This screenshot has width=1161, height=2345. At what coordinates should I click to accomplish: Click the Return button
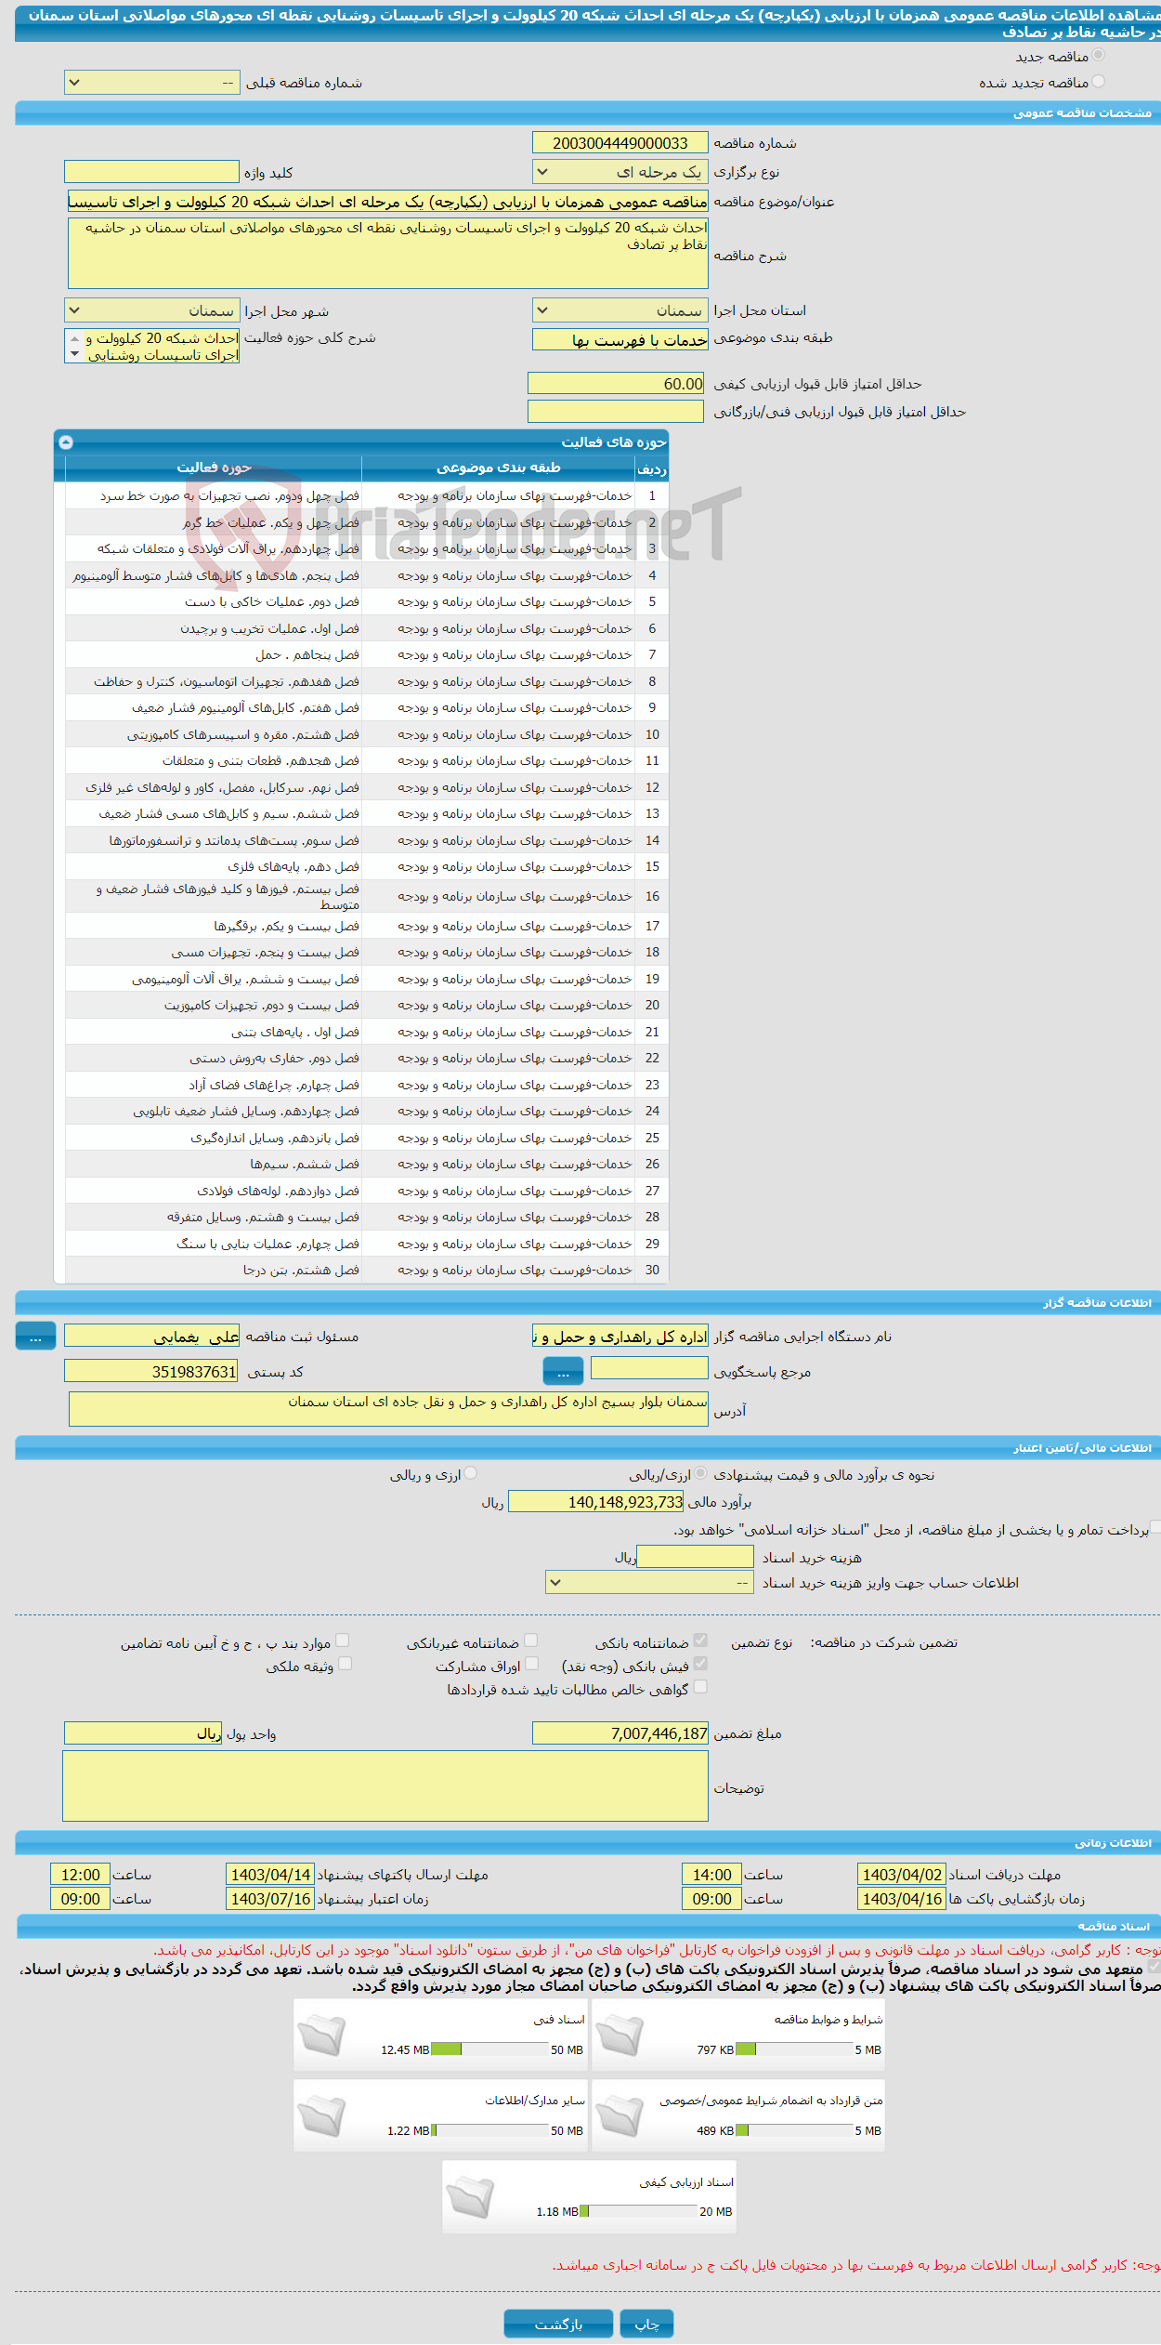(x=558, y=2324)
